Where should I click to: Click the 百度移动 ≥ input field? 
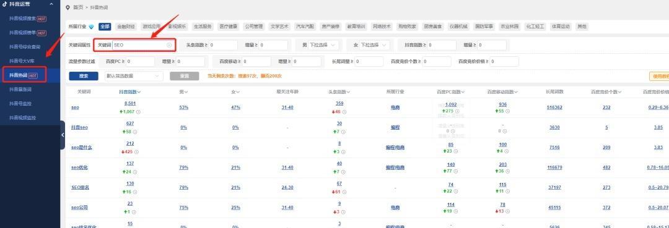pos(256,61)
